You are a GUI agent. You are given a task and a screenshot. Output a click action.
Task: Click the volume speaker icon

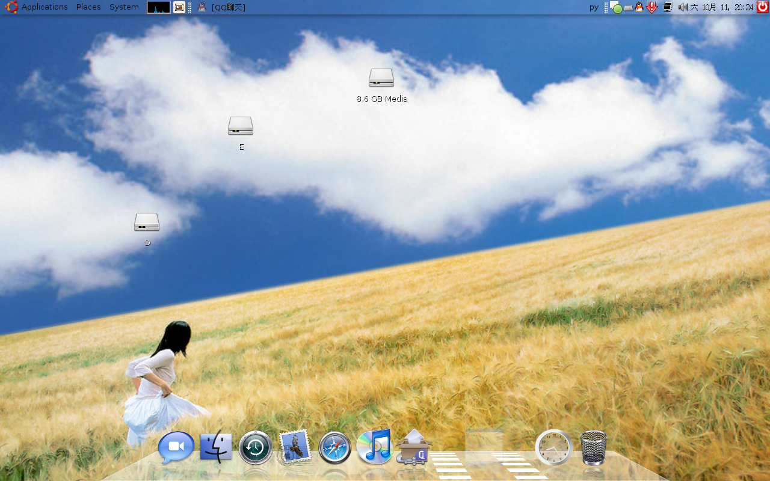click(x=683, y=7)
